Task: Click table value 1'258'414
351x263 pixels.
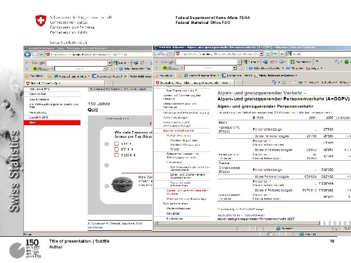Action: coord(326,184)
